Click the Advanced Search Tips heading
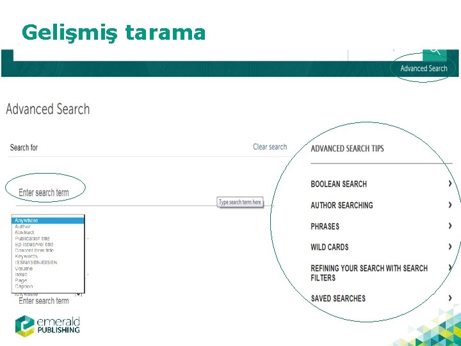 (x=347, y=148)
